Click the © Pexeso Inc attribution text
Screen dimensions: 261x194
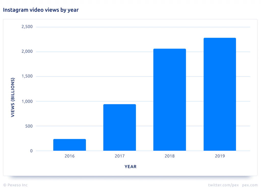point(15,185)
